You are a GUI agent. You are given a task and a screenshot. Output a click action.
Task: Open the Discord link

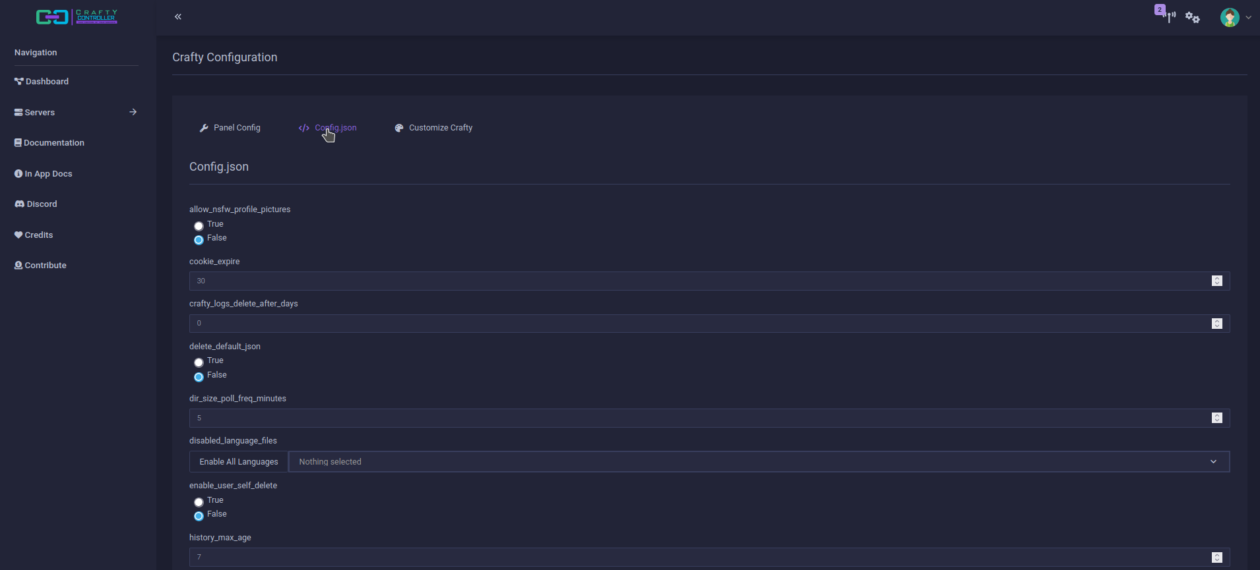[36, 204]
